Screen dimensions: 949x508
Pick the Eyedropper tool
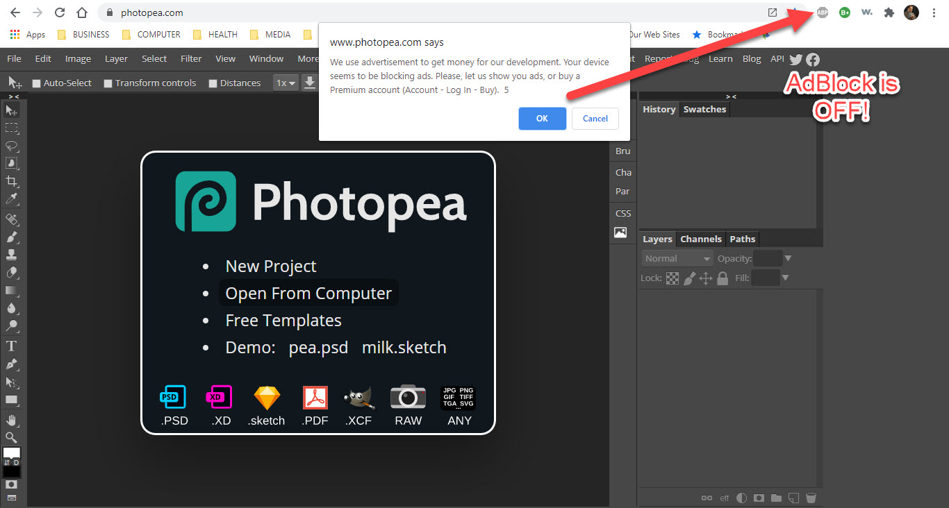(12, 198)
